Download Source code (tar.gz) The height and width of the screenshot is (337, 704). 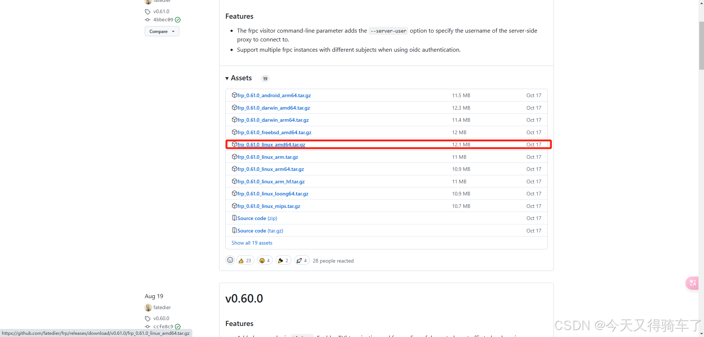tap(260, 231)
